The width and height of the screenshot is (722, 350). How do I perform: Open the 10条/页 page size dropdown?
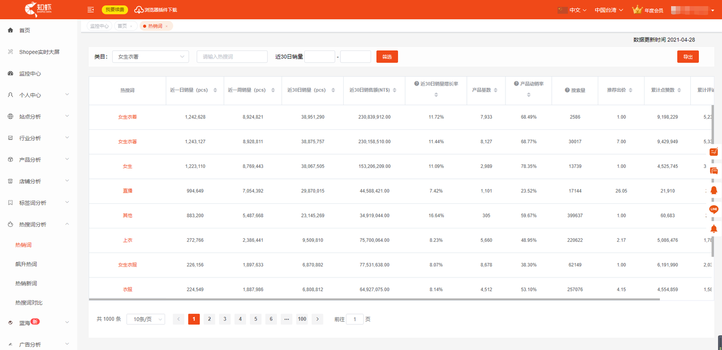tap(145, 319)
